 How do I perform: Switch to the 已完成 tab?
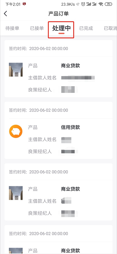(86, 28)
